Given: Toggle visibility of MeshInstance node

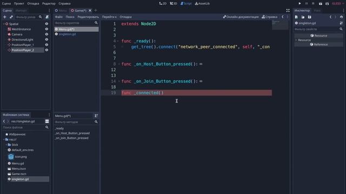Looking at the screenshot, I should click(46, 29).
